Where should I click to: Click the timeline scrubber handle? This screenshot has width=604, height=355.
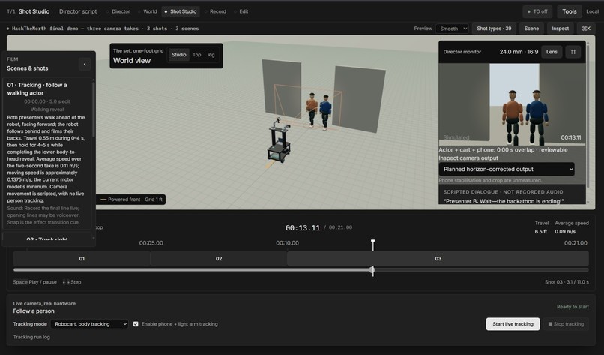372,270
